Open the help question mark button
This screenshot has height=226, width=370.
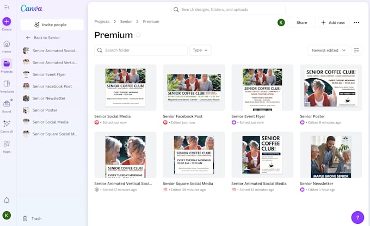[357, 217]
